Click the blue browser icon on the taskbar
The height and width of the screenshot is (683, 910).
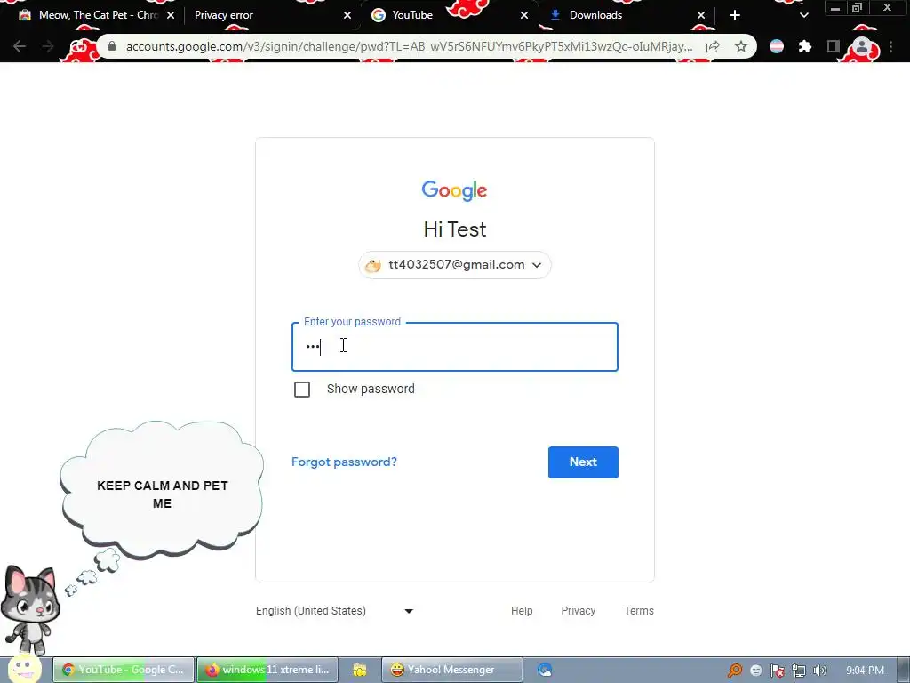545,670
